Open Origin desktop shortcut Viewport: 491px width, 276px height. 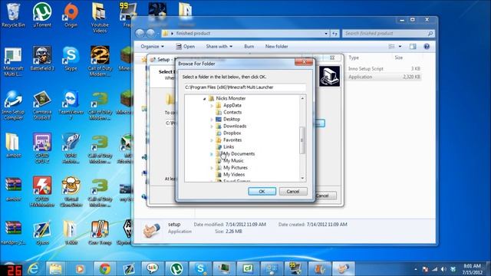tap(71, 15)
